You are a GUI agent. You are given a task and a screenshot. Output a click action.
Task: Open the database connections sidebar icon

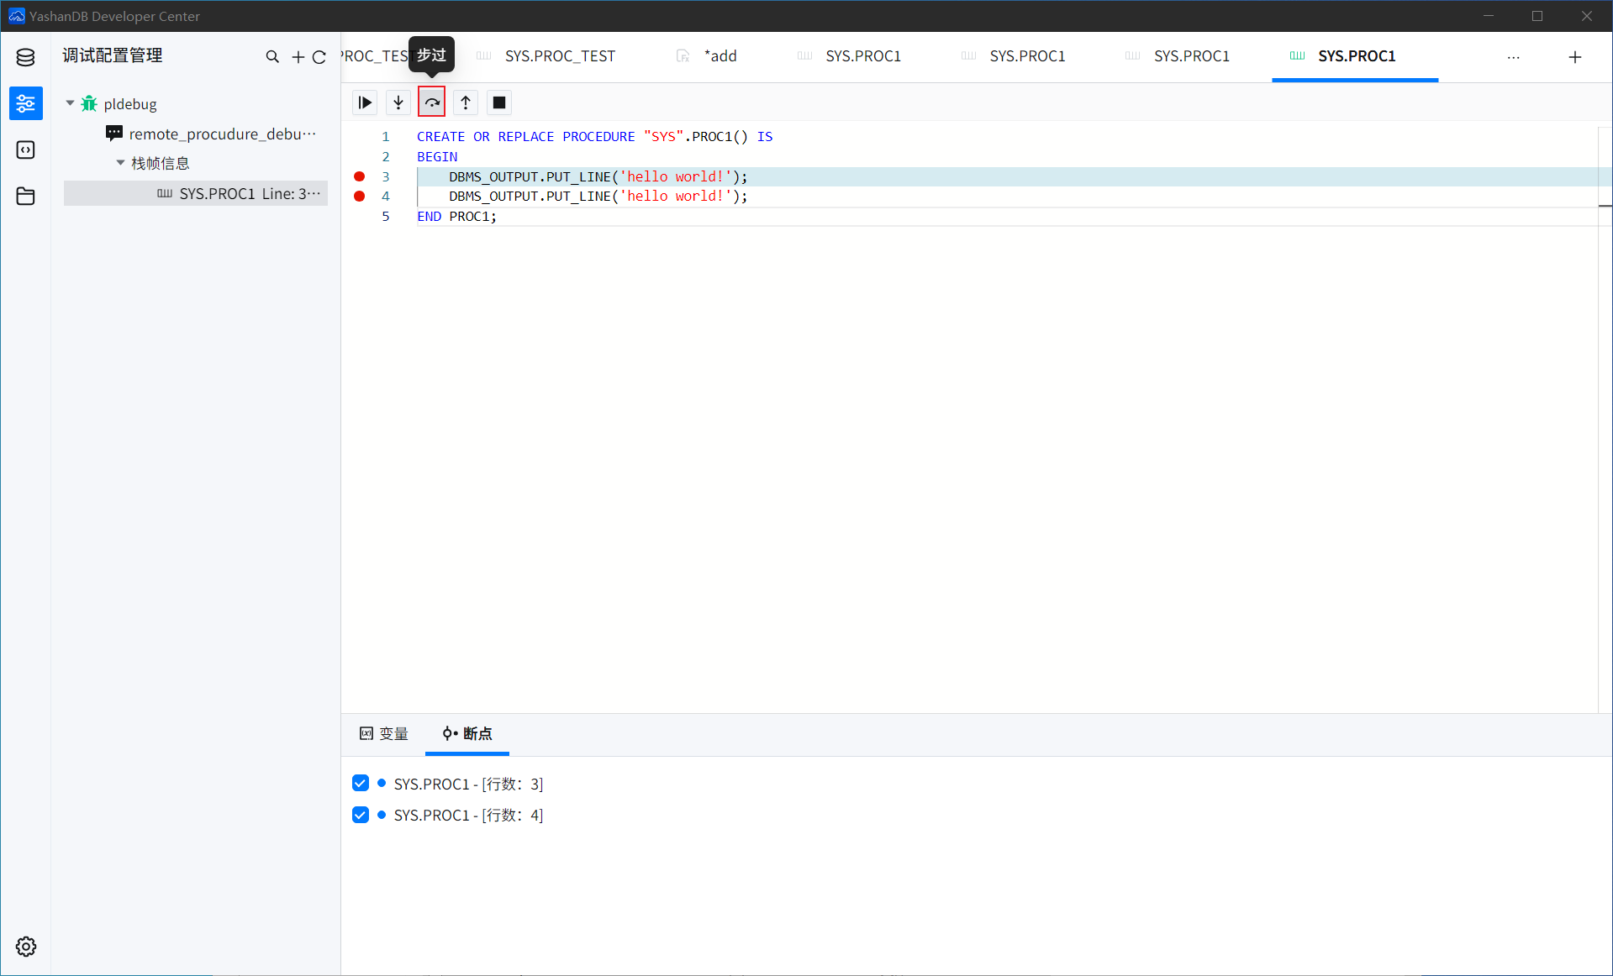coord(25,57)
